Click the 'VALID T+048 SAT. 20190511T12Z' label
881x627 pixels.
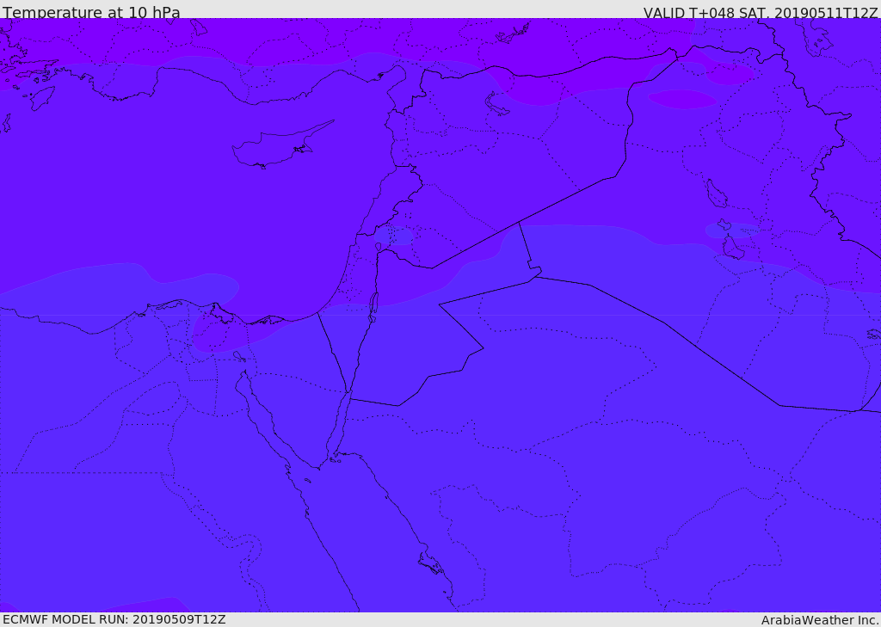[x=761, y=13]
